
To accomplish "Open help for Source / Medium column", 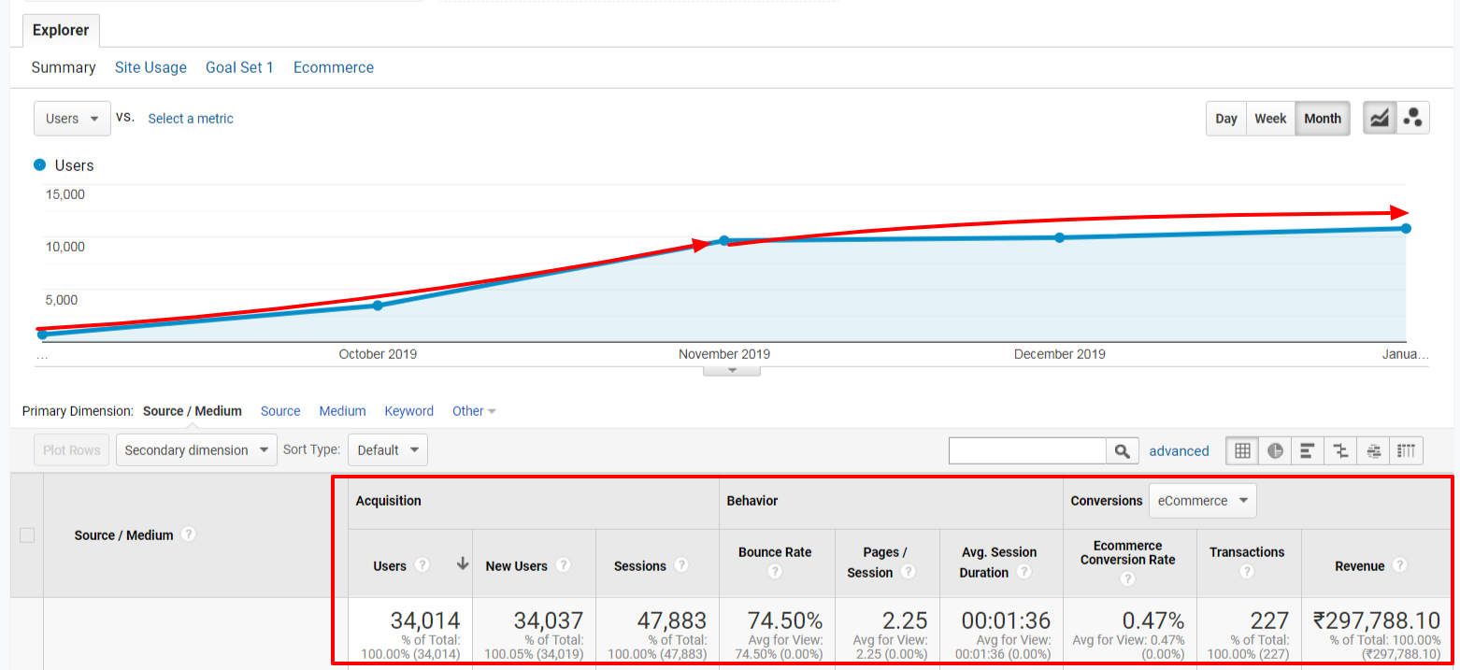I will coord(189,535).
